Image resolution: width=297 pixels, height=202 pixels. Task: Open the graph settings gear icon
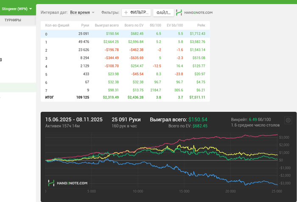pos(288,120)
